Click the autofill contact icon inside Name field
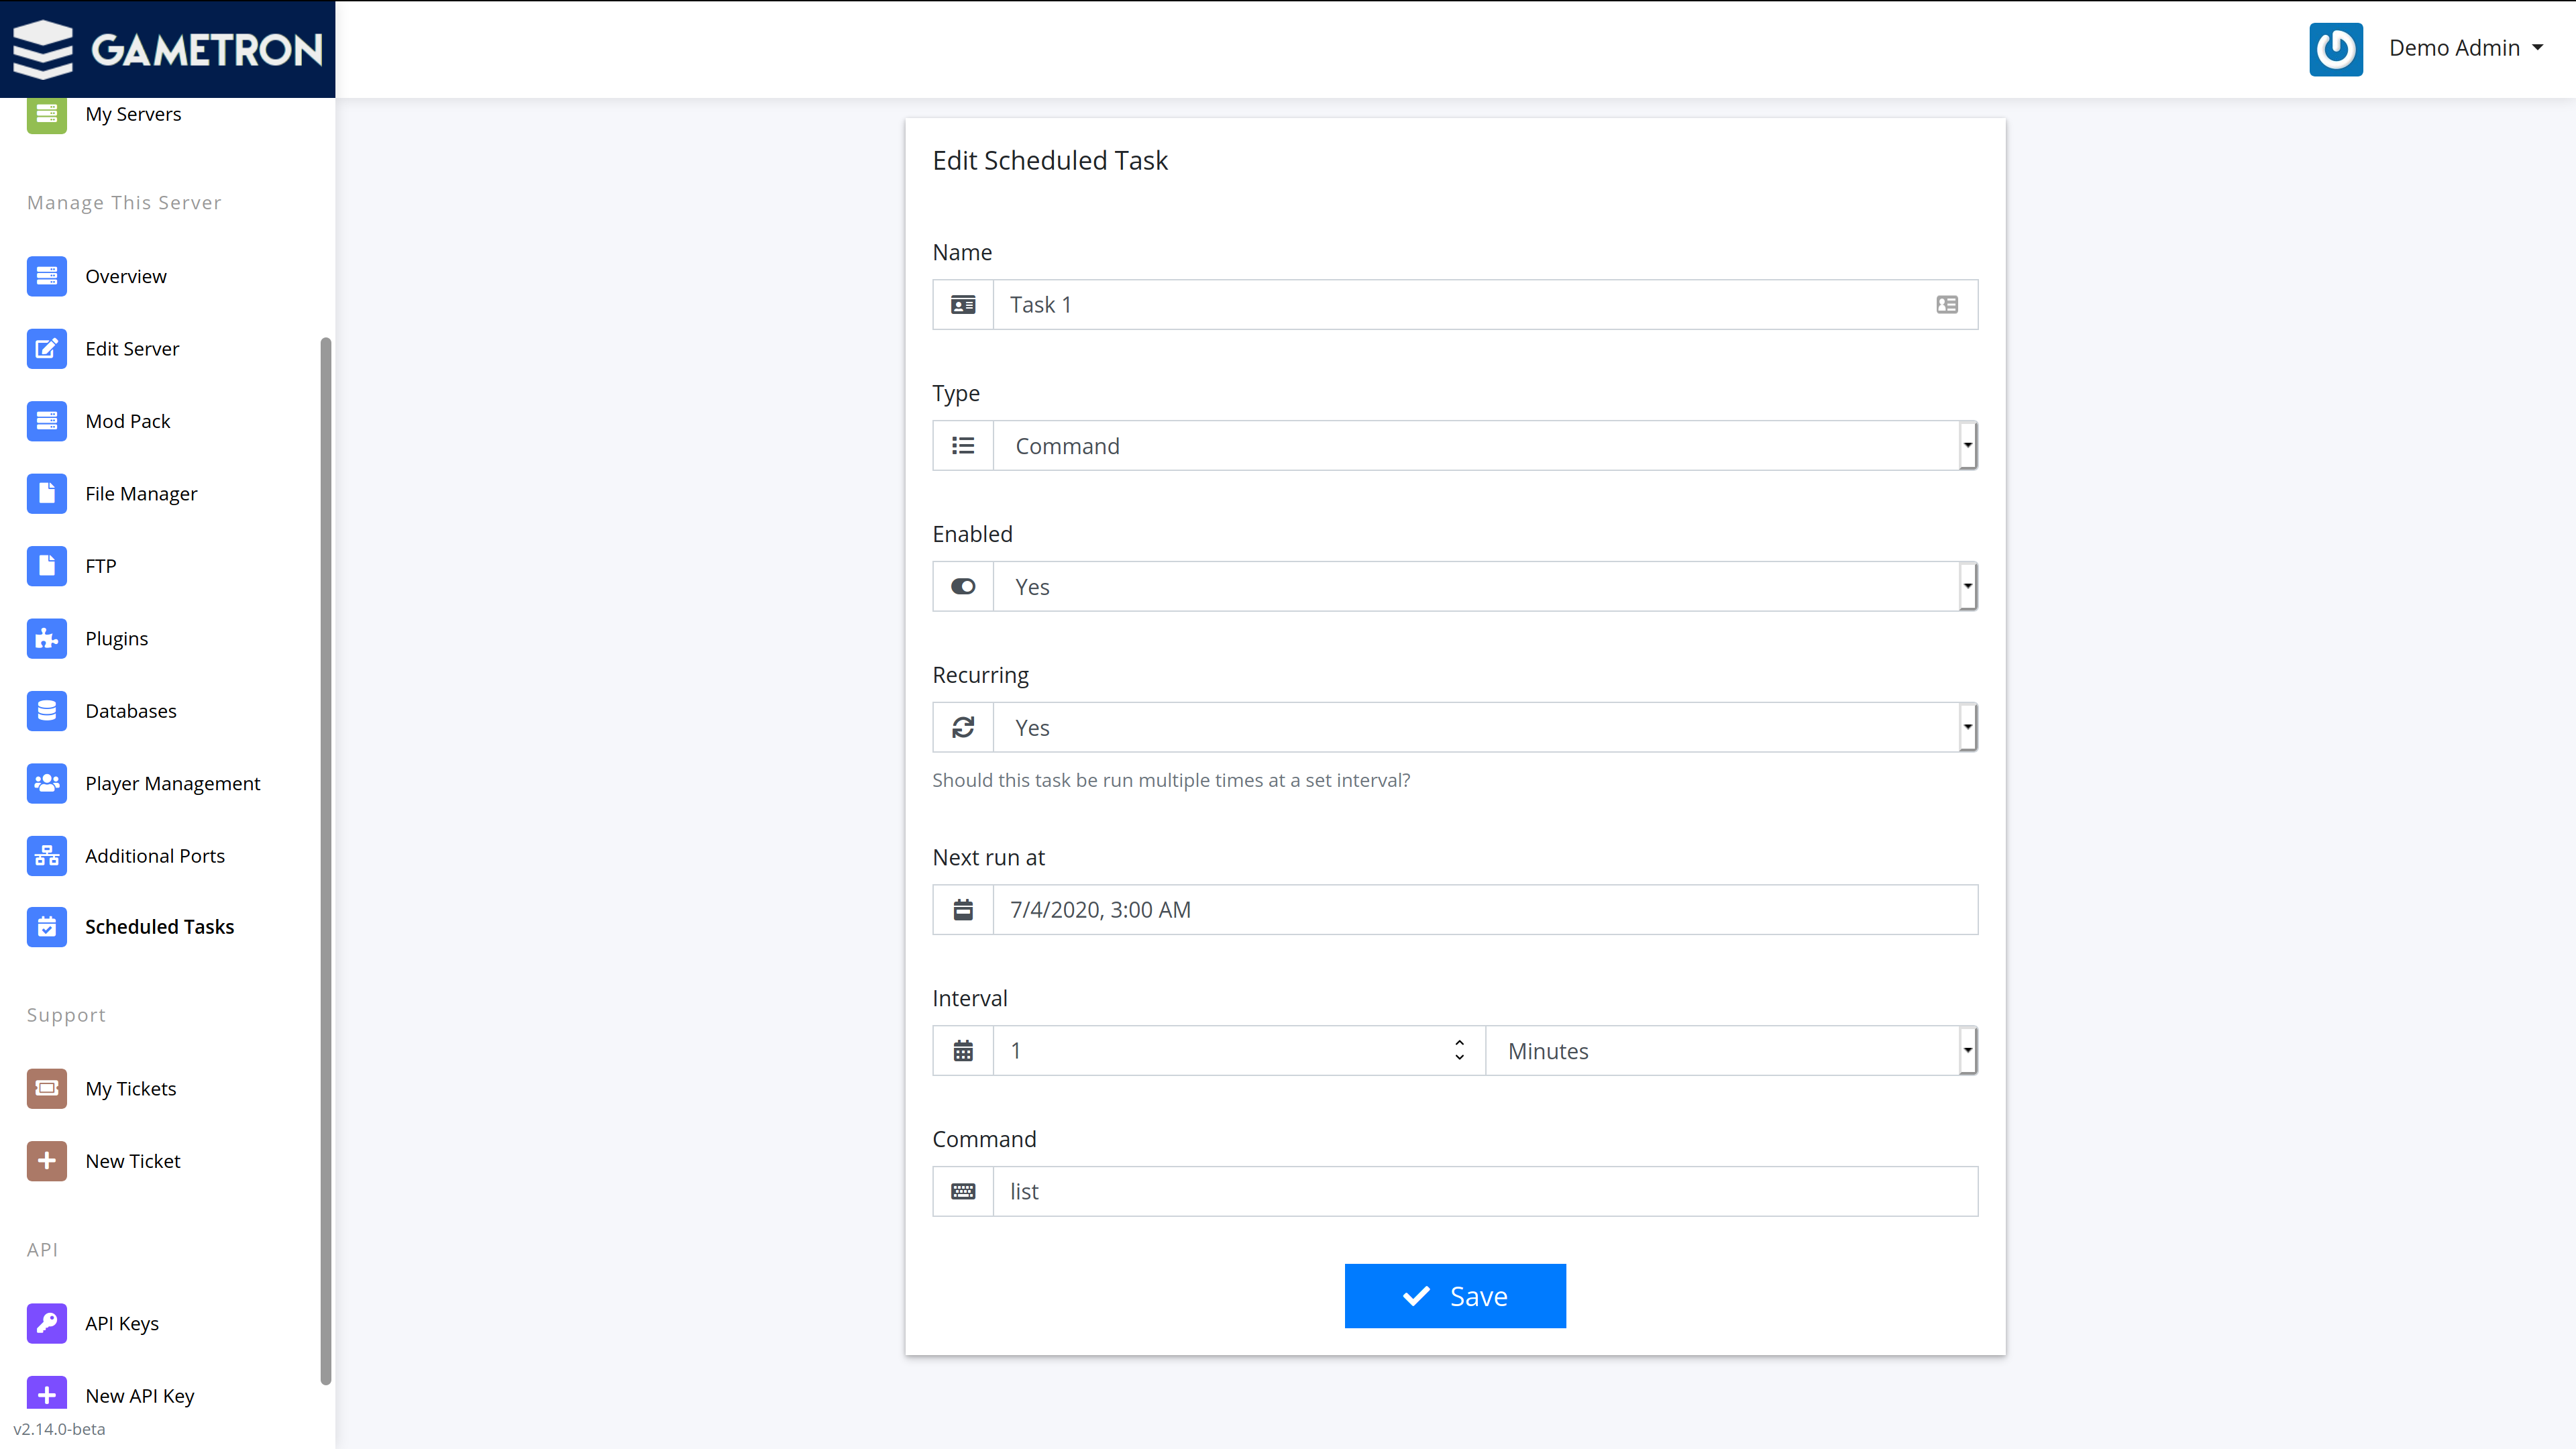Screen dimensions: 2576x1449 tap(1947, 305)
